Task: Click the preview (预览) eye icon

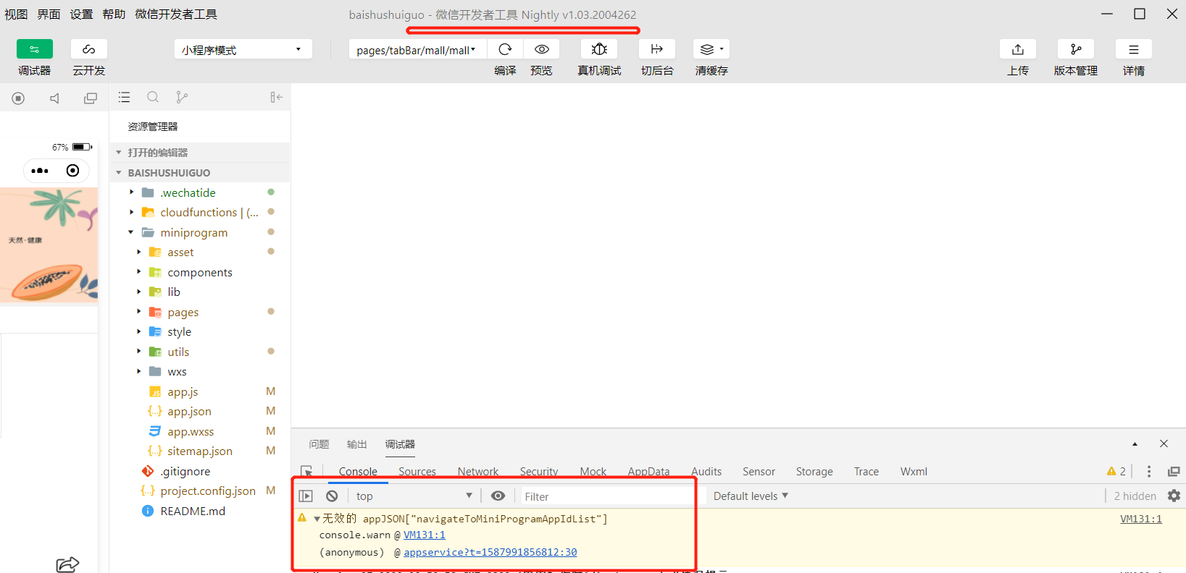Action: [x=541, y=49]
